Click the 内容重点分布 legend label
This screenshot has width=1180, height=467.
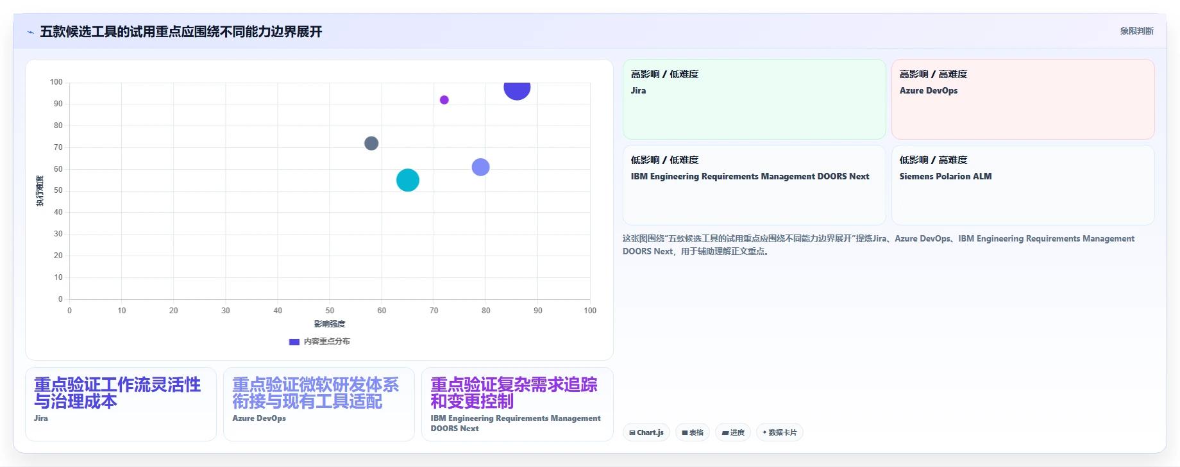click(x=327, y=341)
